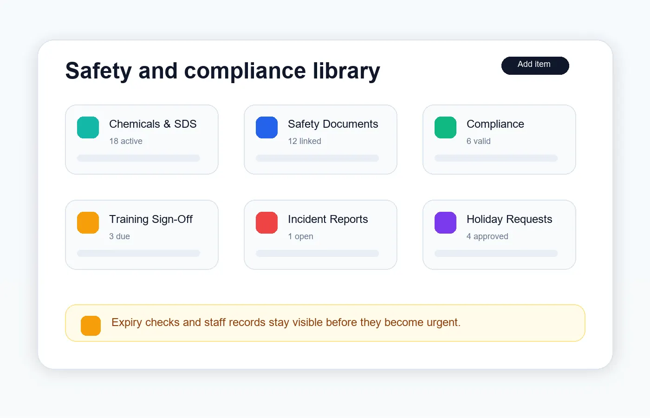This screenshot has height=418, width=650.
Task: Click the Safety Documents progress bar
Action: (317, 158)
